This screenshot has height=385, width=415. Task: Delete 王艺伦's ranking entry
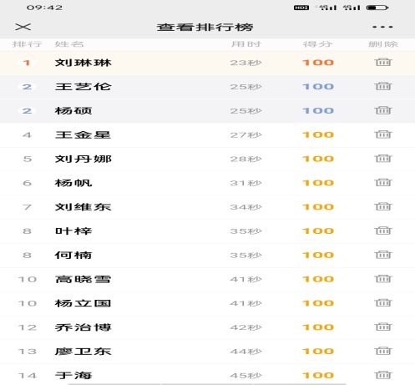coord(383,86)
